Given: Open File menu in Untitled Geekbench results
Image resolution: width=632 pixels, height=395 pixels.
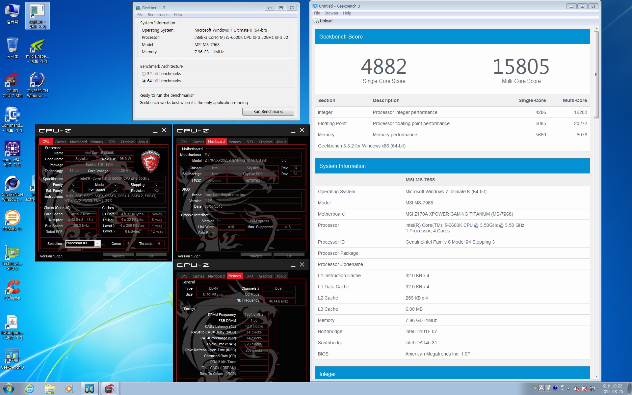Looking at the screenshot, I should (x=317, y=13).
